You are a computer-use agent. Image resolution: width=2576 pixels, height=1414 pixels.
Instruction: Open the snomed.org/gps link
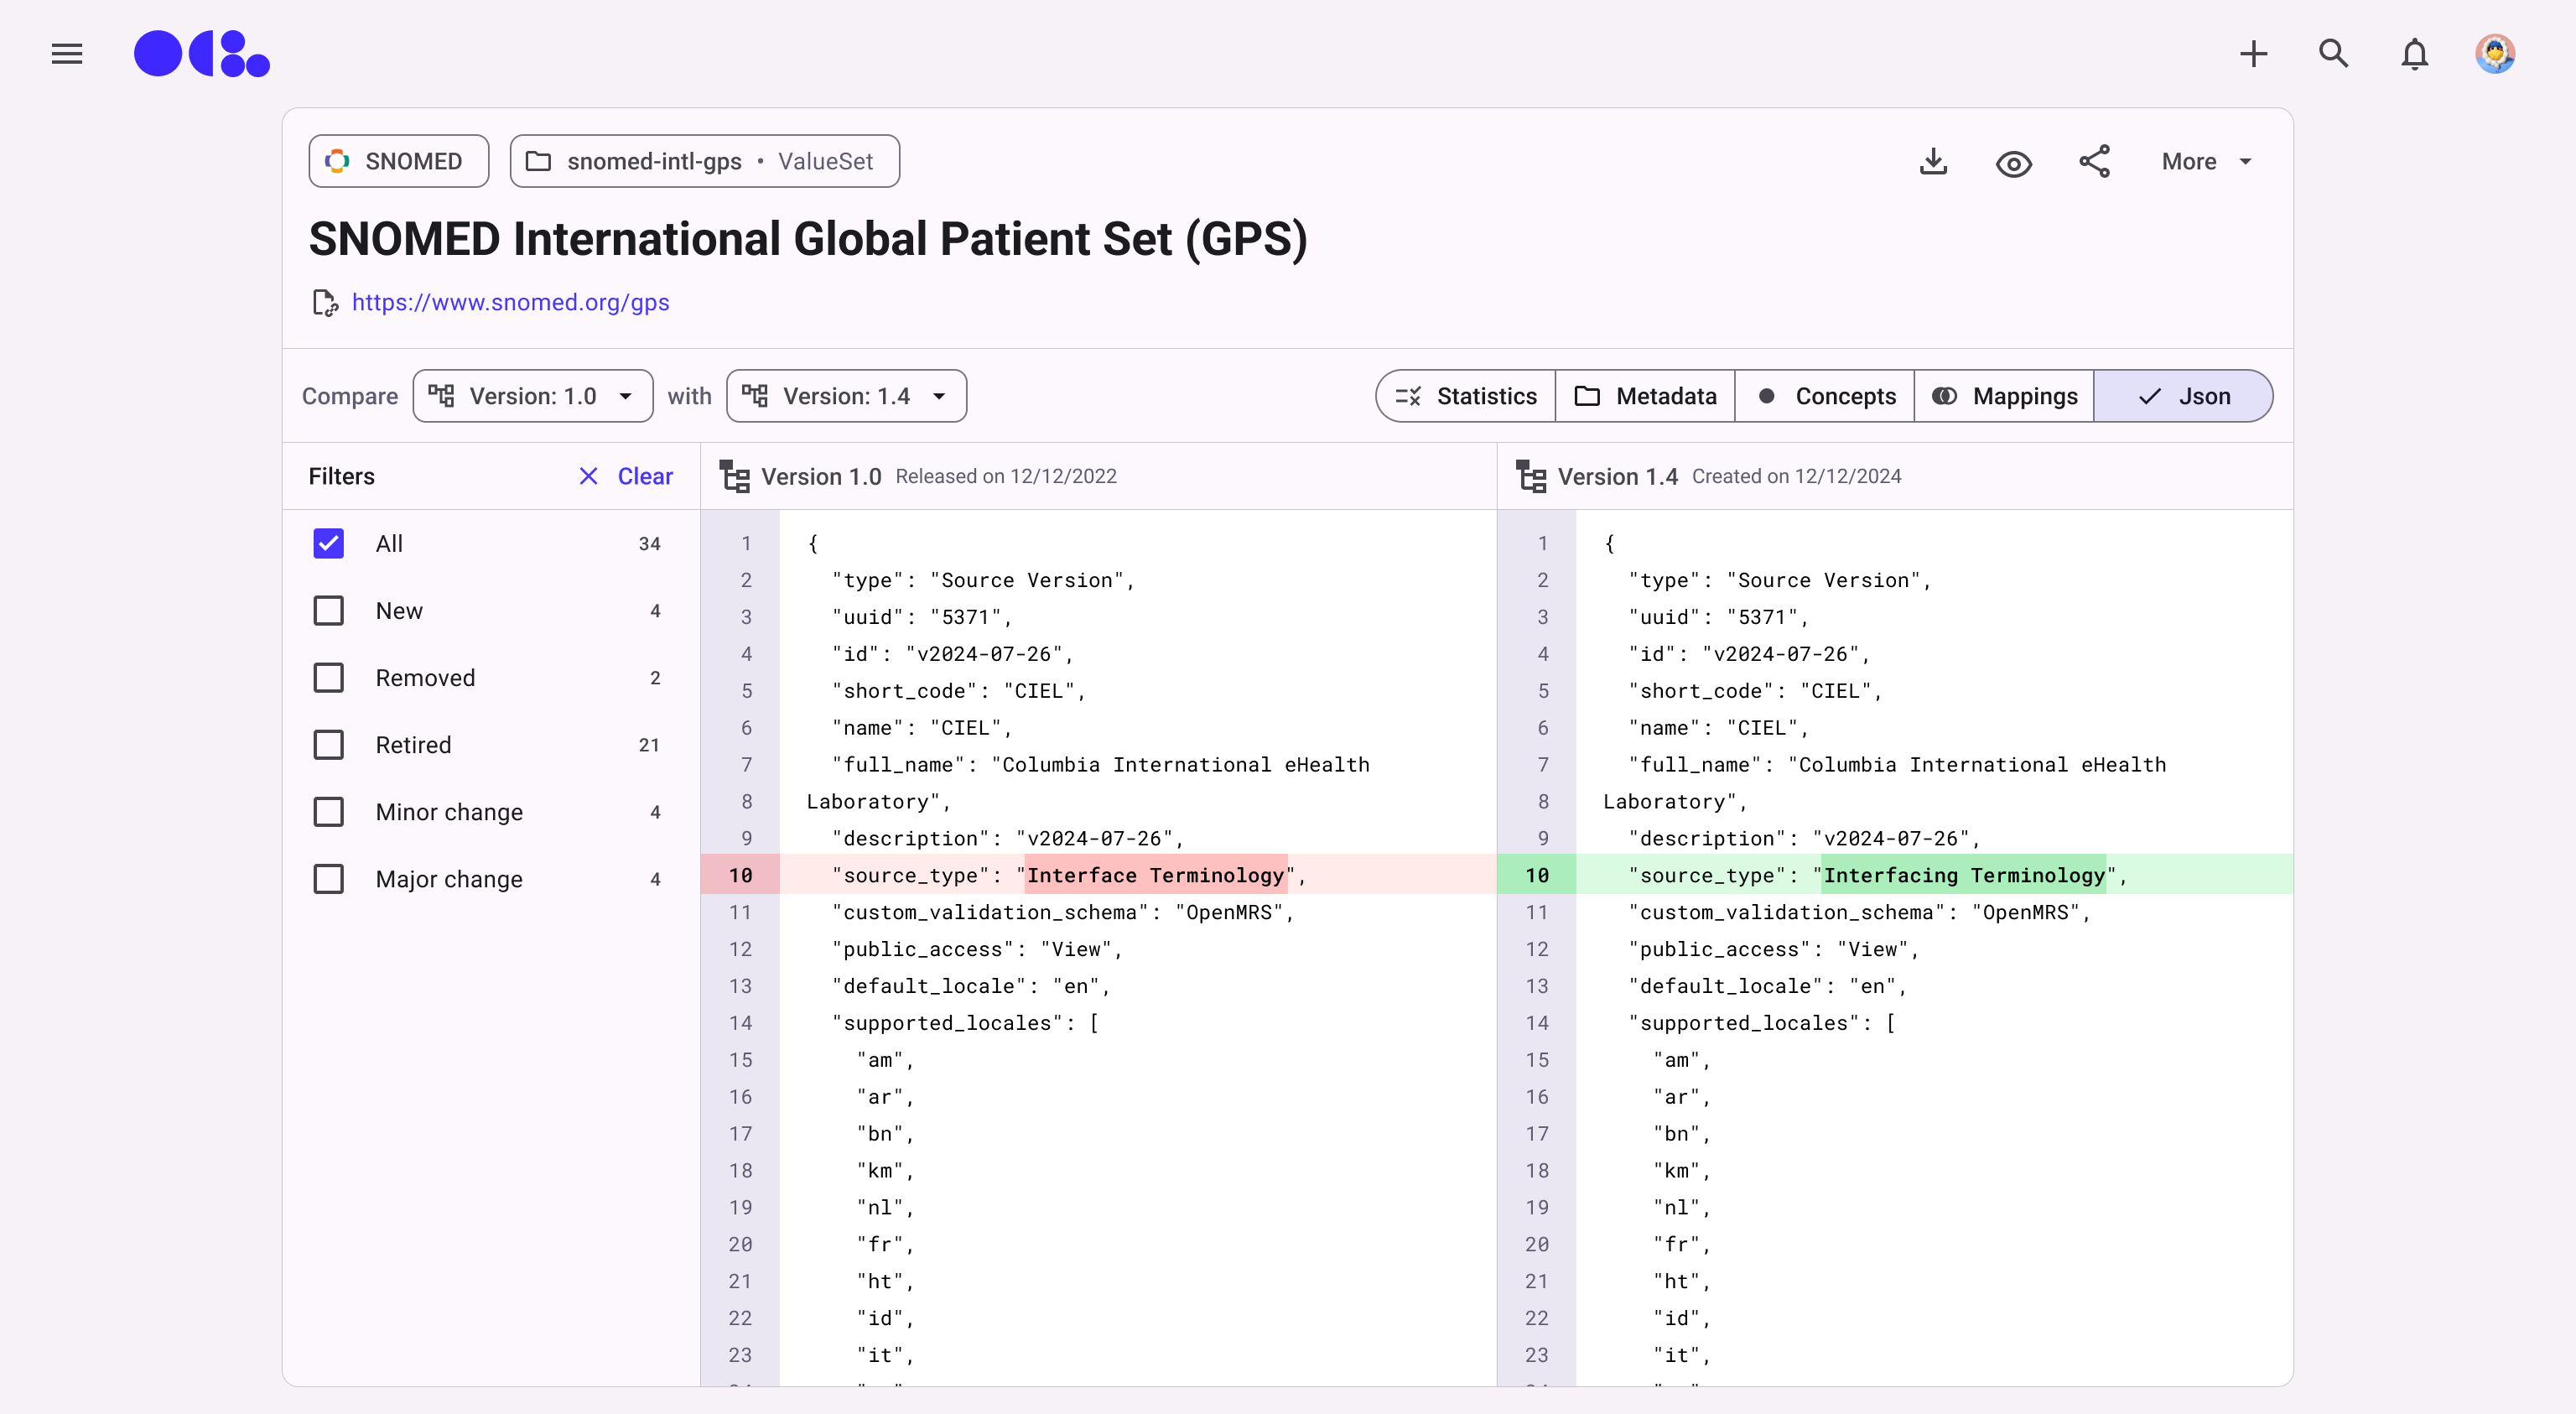(510, 302)
